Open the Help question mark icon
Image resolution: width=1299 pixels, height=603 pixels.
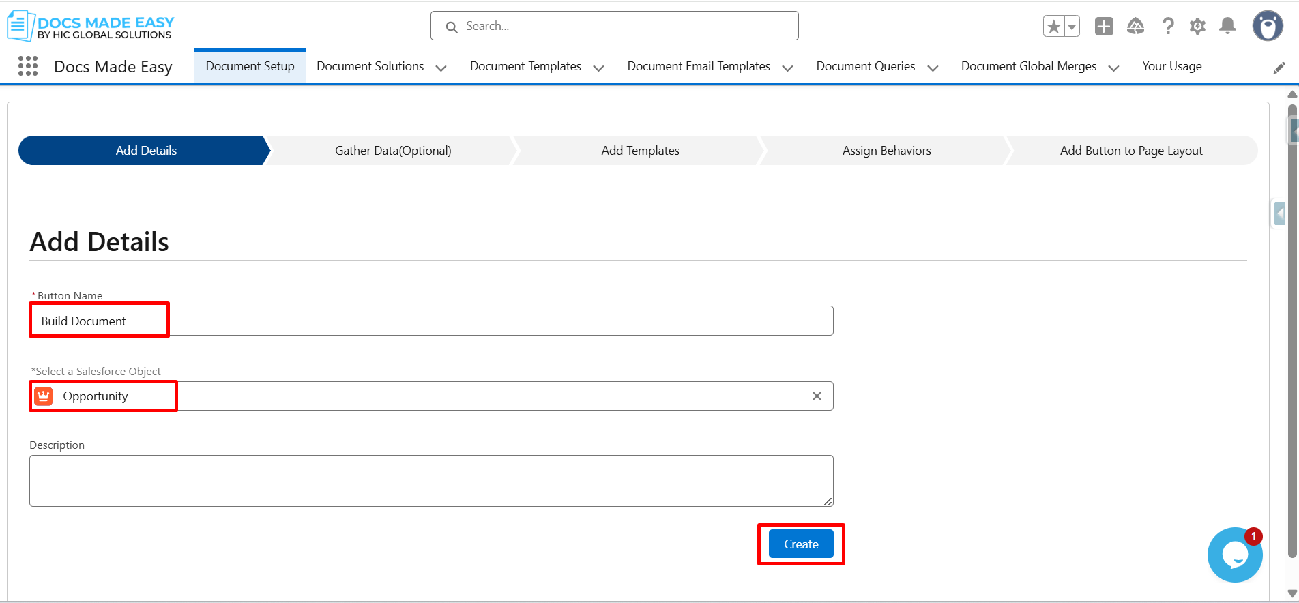(x=1168, y=27)
